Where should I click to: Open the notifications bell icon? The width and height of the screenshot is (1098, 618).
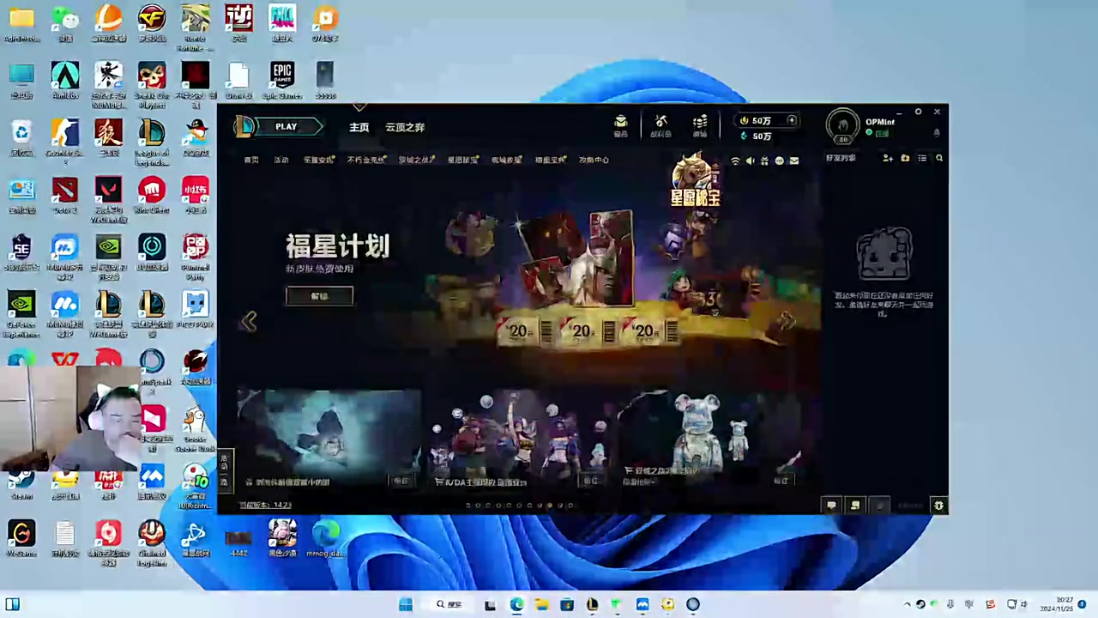936,133
